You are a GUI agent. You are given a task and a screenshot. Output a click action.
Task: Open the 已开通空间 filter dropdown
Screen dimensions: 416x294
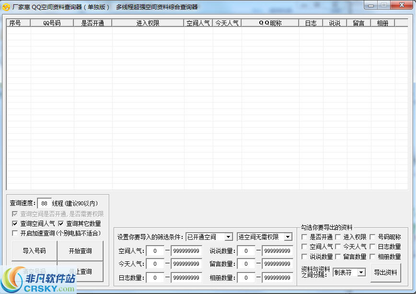point(209,237)
